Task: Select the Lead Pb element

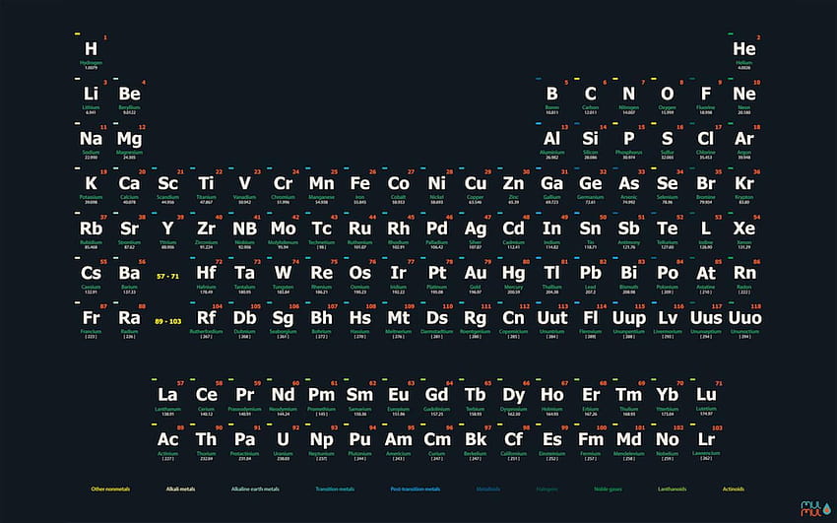Action: point(591,276)
